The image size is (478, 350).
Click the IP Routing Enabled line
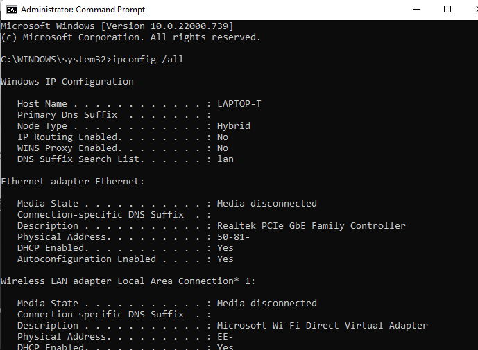[x=111, y=137]
